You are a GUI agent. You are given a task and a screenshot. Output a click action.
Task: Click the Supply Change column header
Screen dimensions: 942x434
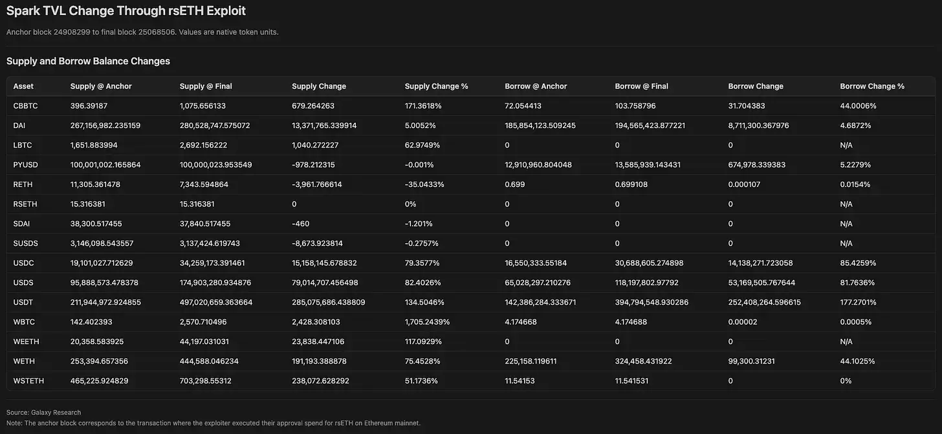(x=319, y=86)
